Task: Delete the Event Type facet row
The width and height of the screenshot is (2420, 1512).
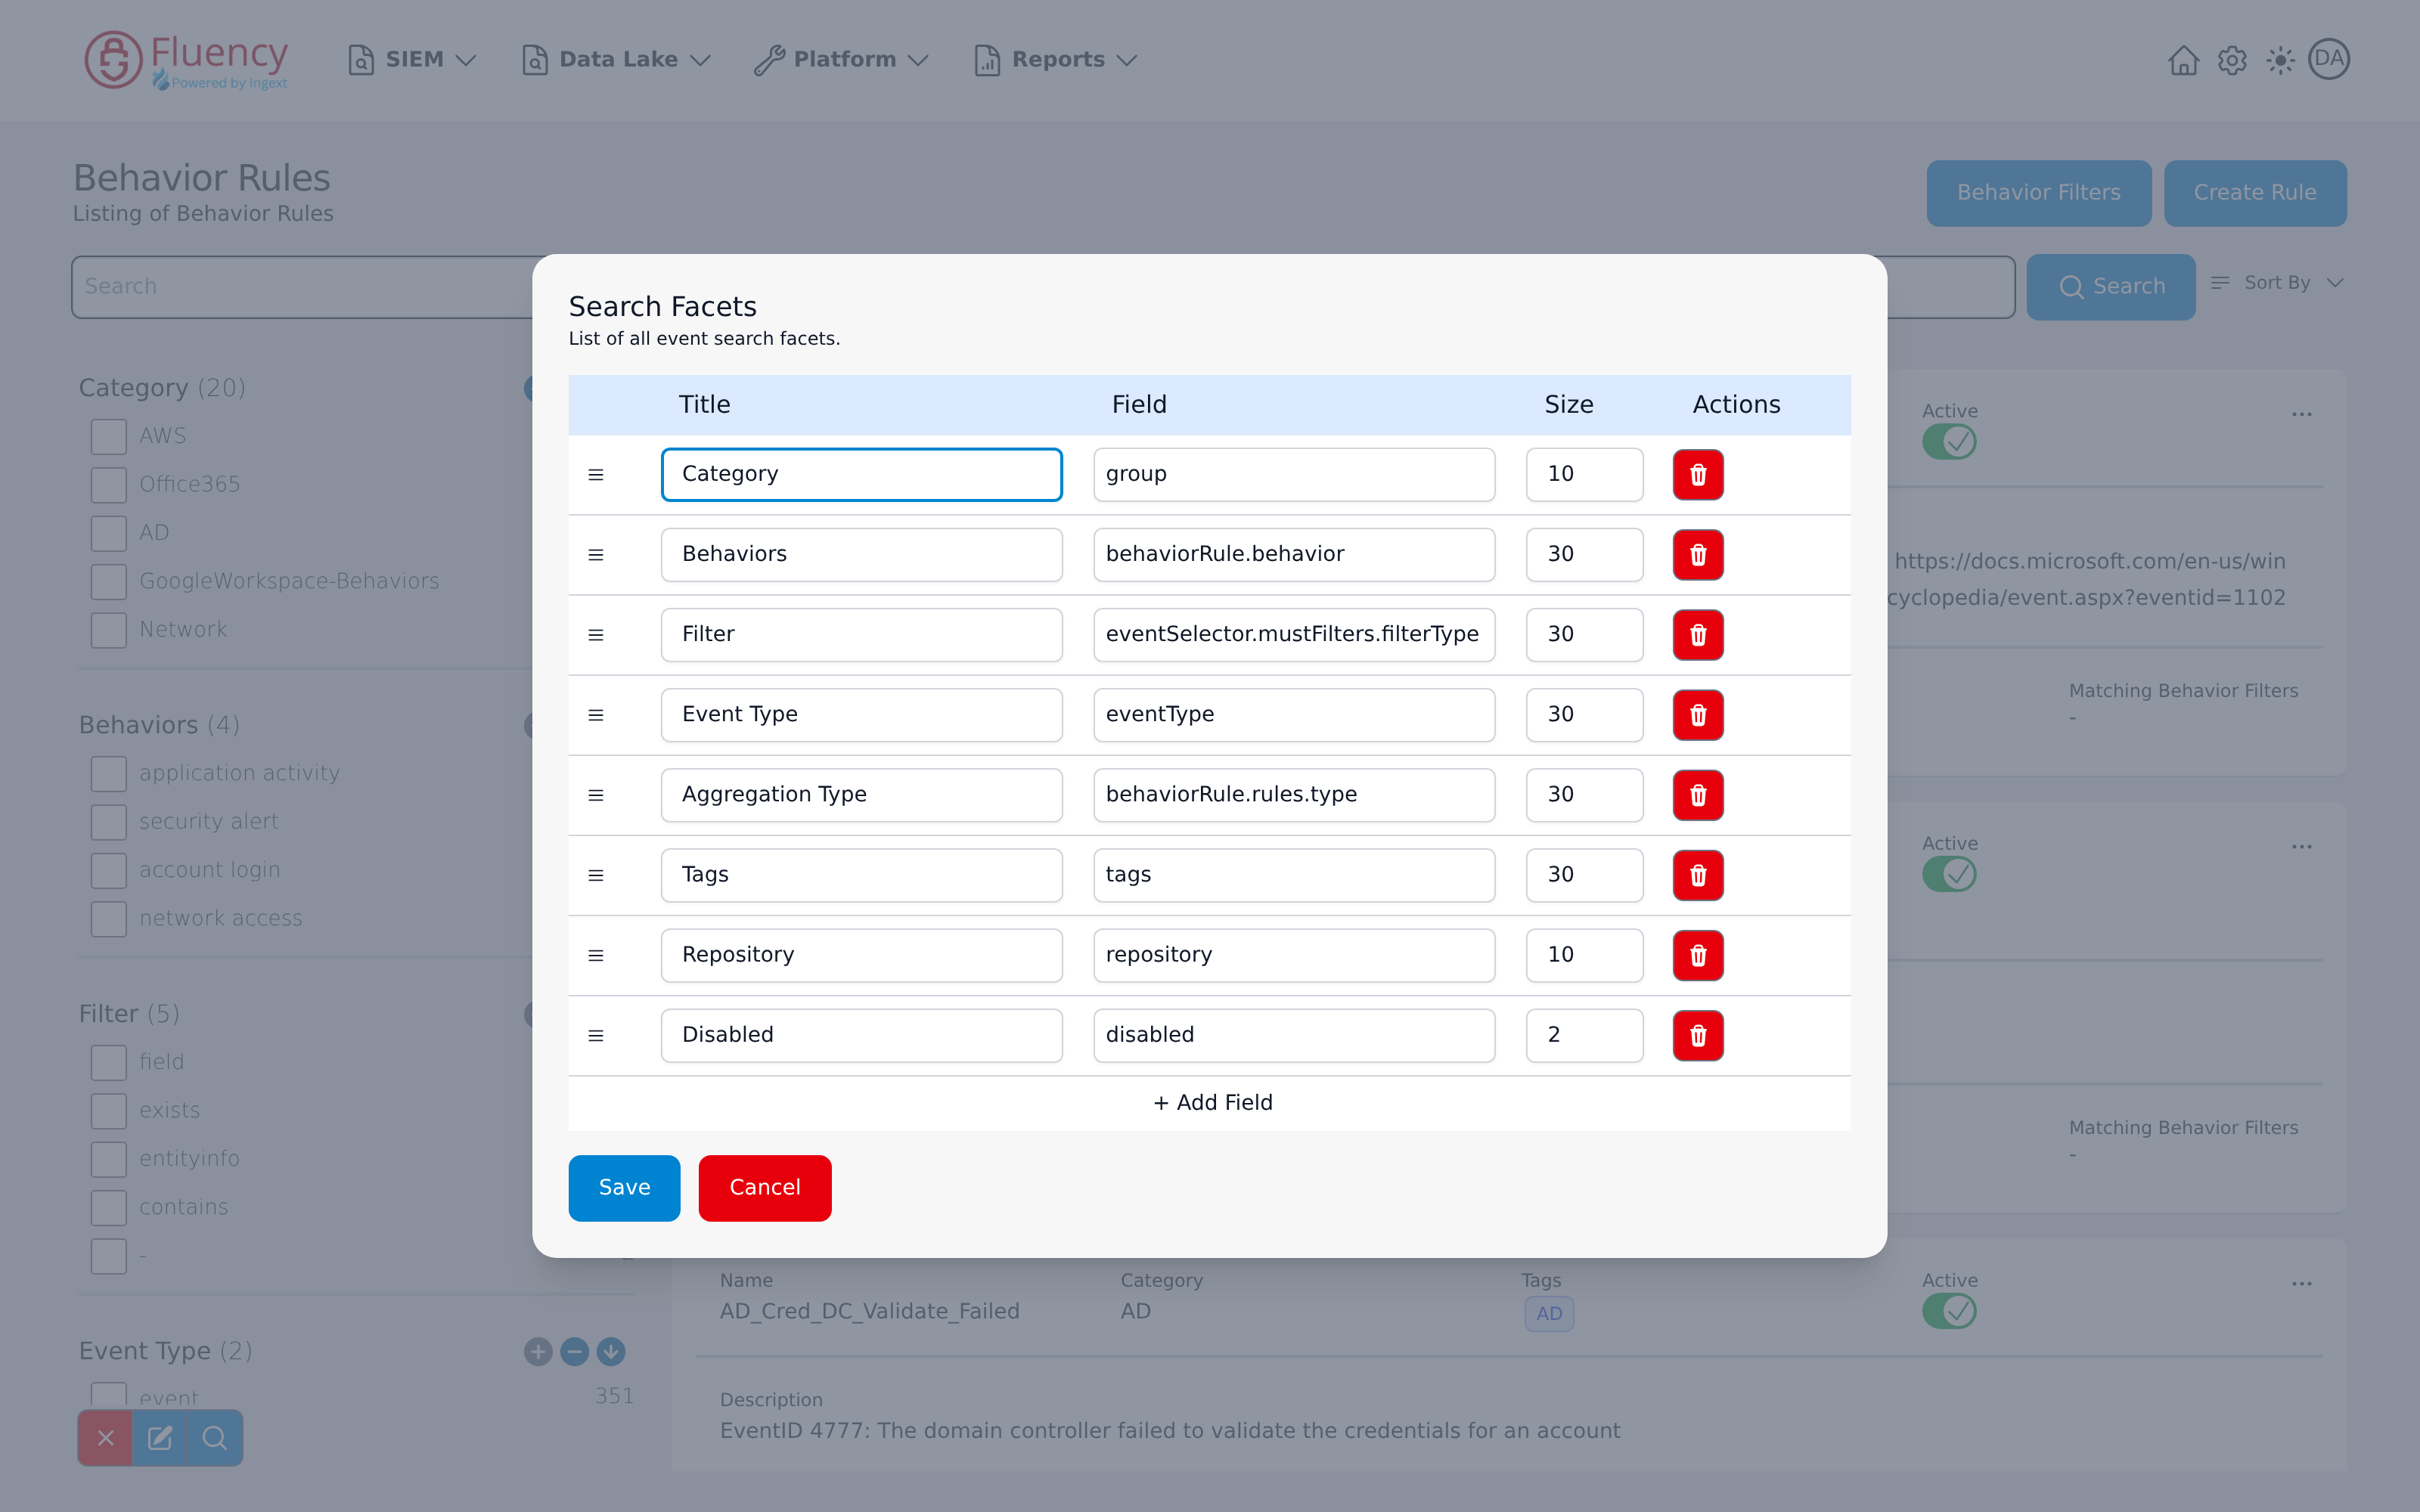Action: pos(1698,715)
